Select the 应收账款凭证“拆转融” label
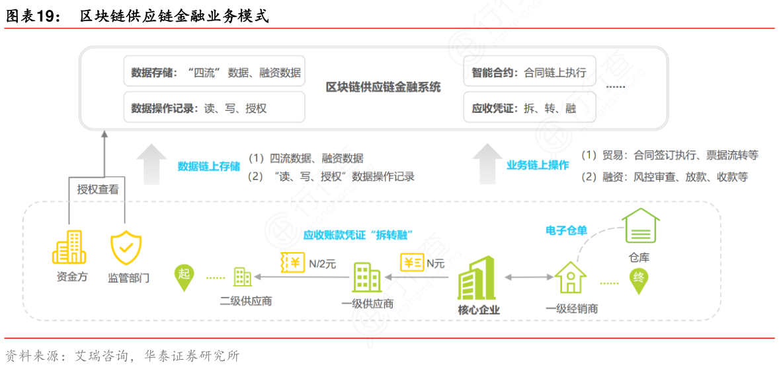This screenshot has height=371, width=779. coord(358,234)
